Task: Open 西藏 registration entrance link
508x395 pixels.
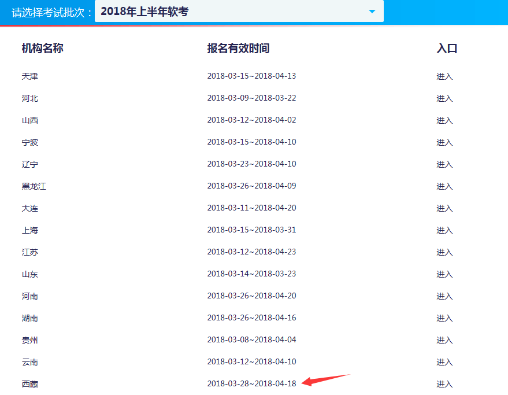Action: point(444,383)
